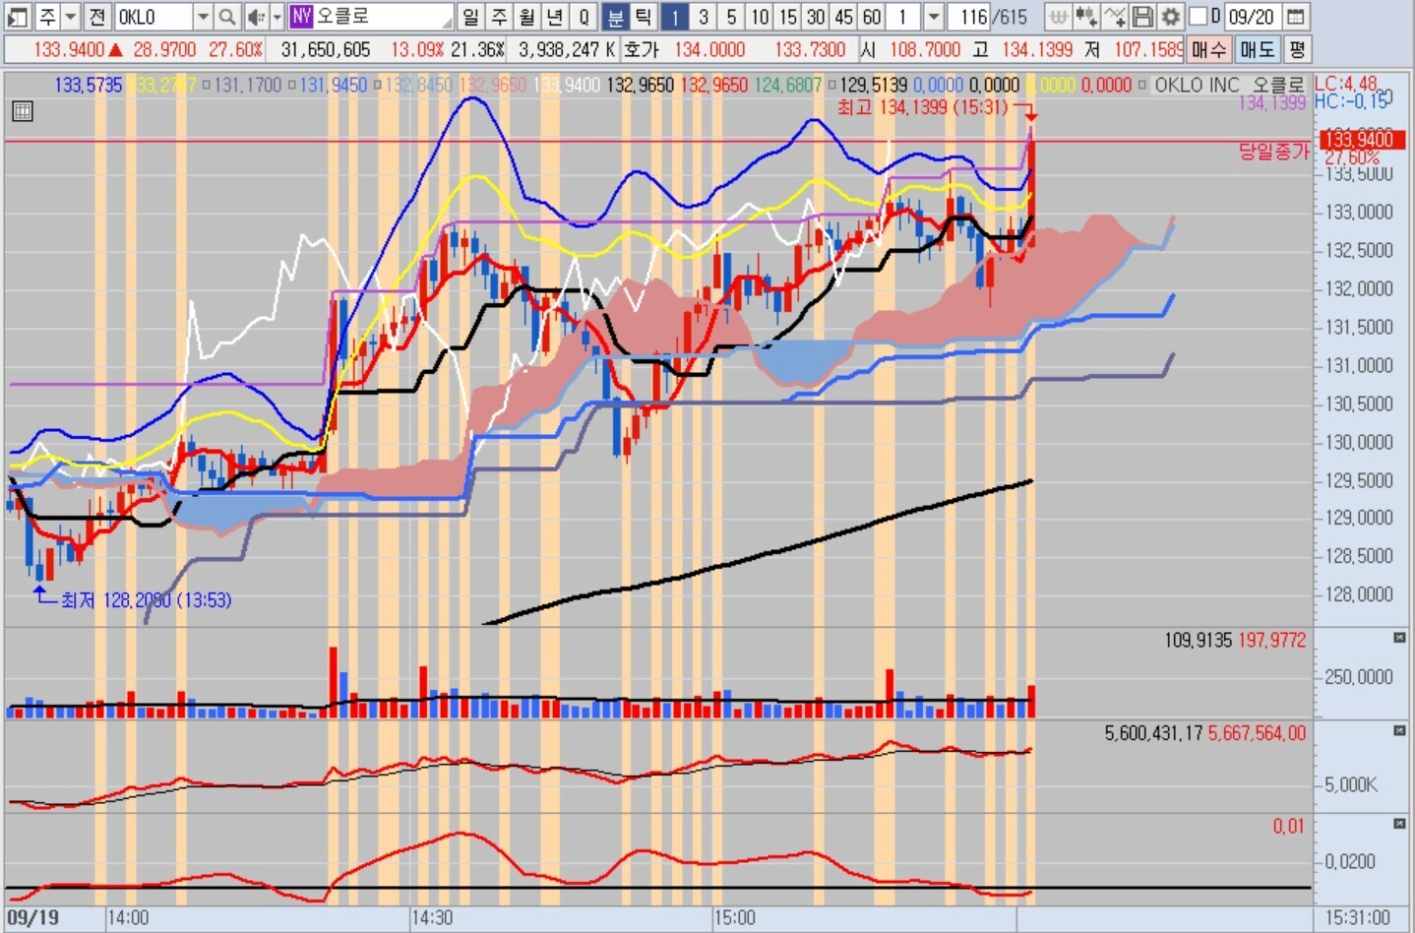This screenshot has width=1415, height=933.
Task: Click the red 133,9400 price tag on axis
Action: click(x=1361, y=140)
